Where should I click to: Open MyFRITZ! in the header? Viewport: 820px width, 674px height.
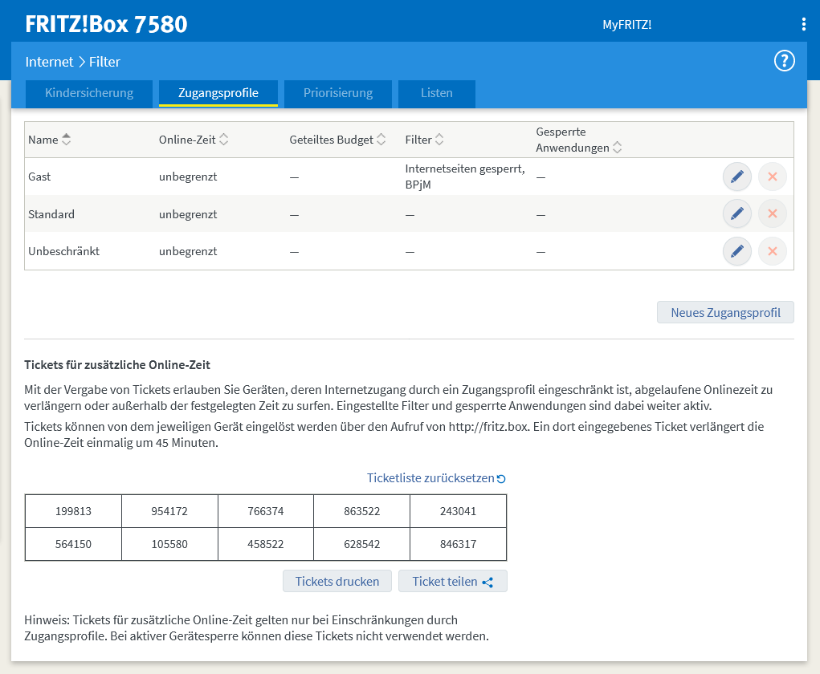point(628,24)
